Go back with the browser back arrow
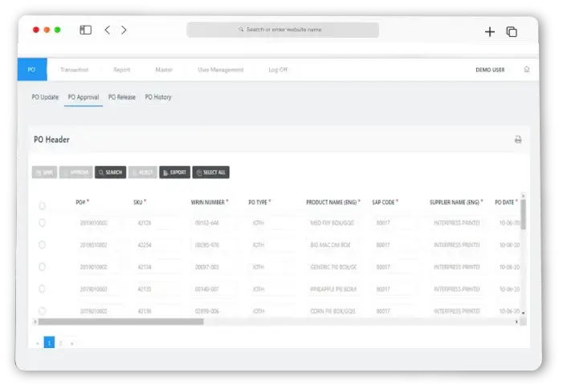The image size is (563, 389). 108,30
